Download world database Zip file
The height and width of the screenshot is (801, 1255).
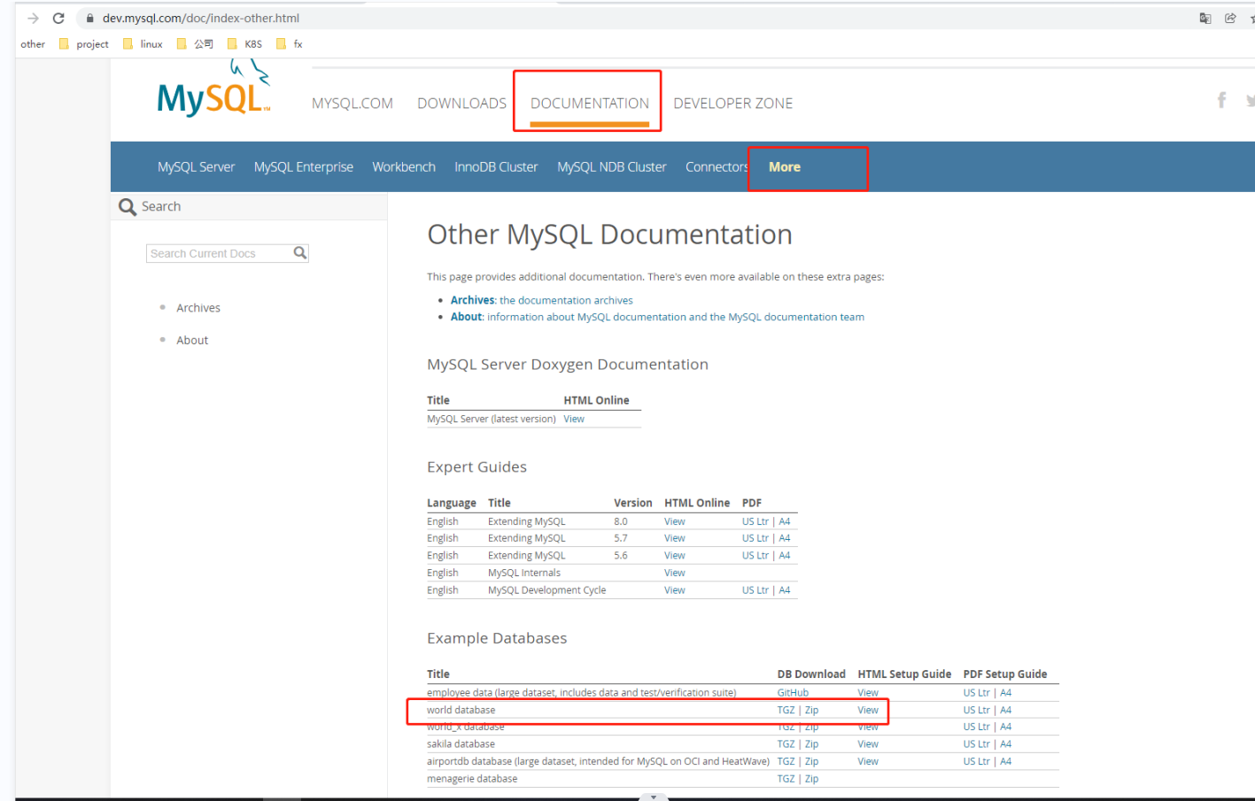point(811,711)
